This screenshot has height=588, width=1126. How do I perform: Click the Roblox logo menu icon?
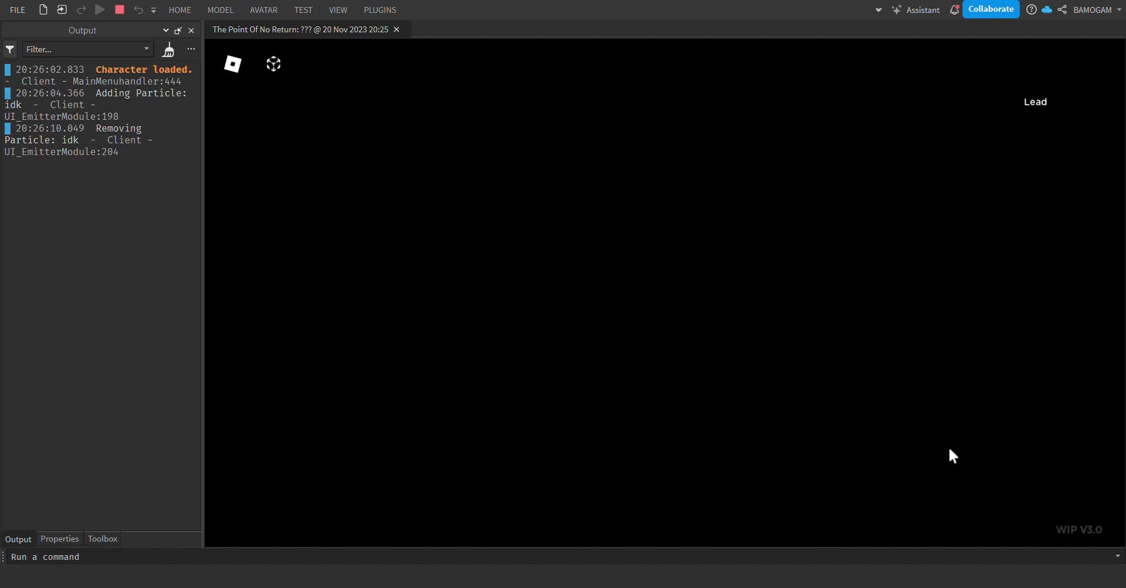coord(233,64)
